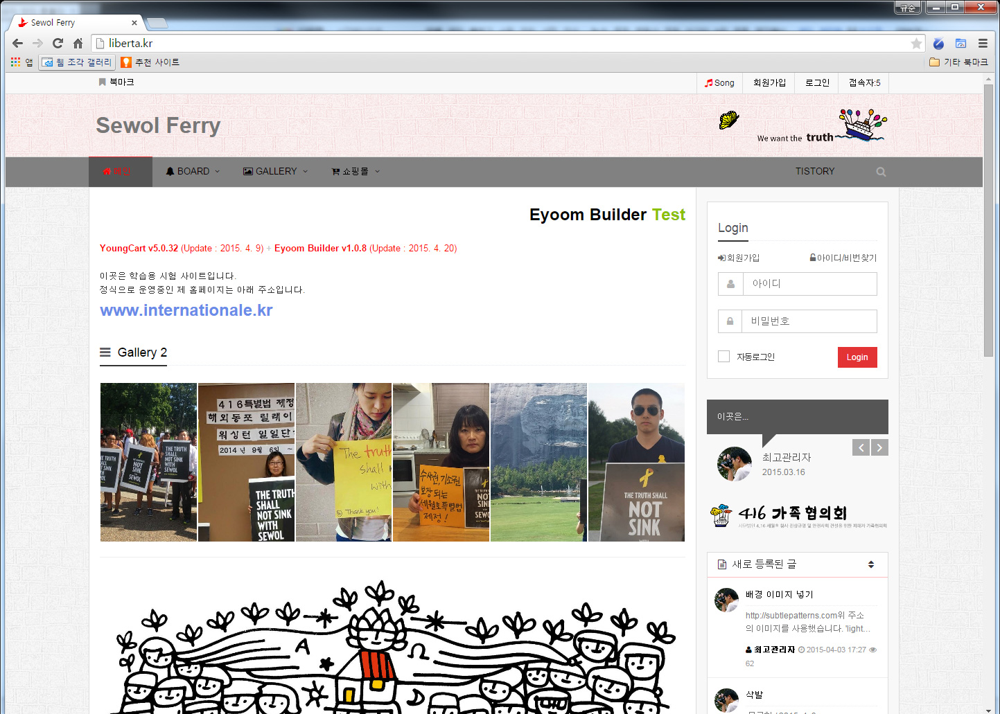1000x714 pixels.
Task: Focus the 비밀번호 input field
Action: coord(809,321)
